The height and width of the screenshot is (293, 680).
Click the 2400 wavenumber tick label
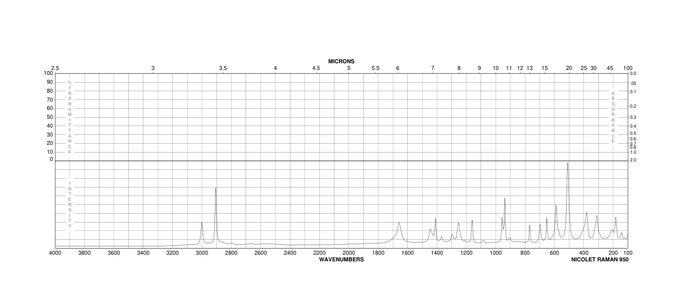[290, 253]
